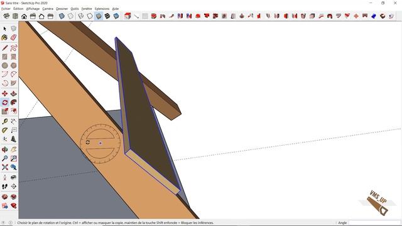Click the Previous view tool
The image size is (402, 226).
point(14,167)
